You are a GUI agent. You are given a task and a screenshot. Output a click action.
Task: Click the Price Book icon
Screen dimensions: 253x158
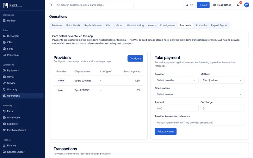click(4, 55)
